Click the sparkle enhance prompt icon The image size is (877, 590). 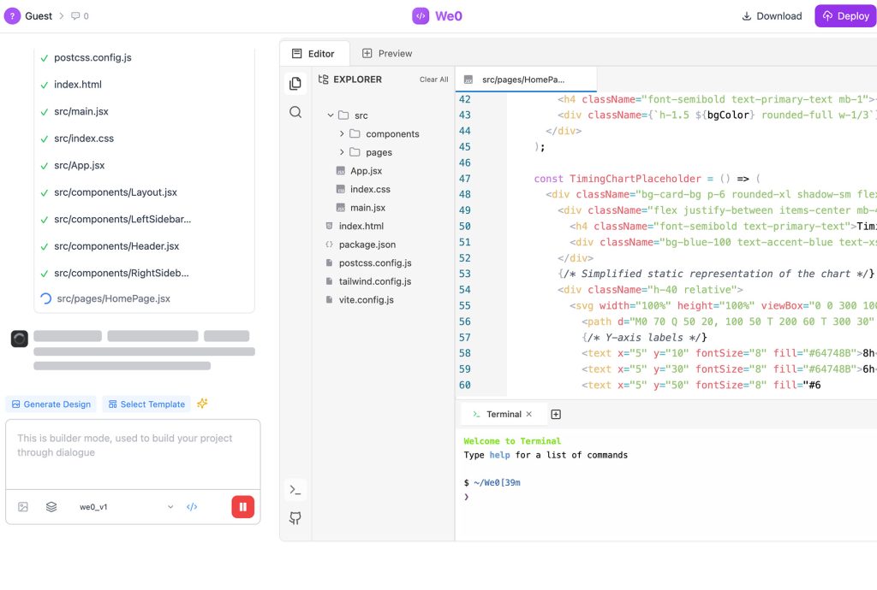click(x=202, y=403)
